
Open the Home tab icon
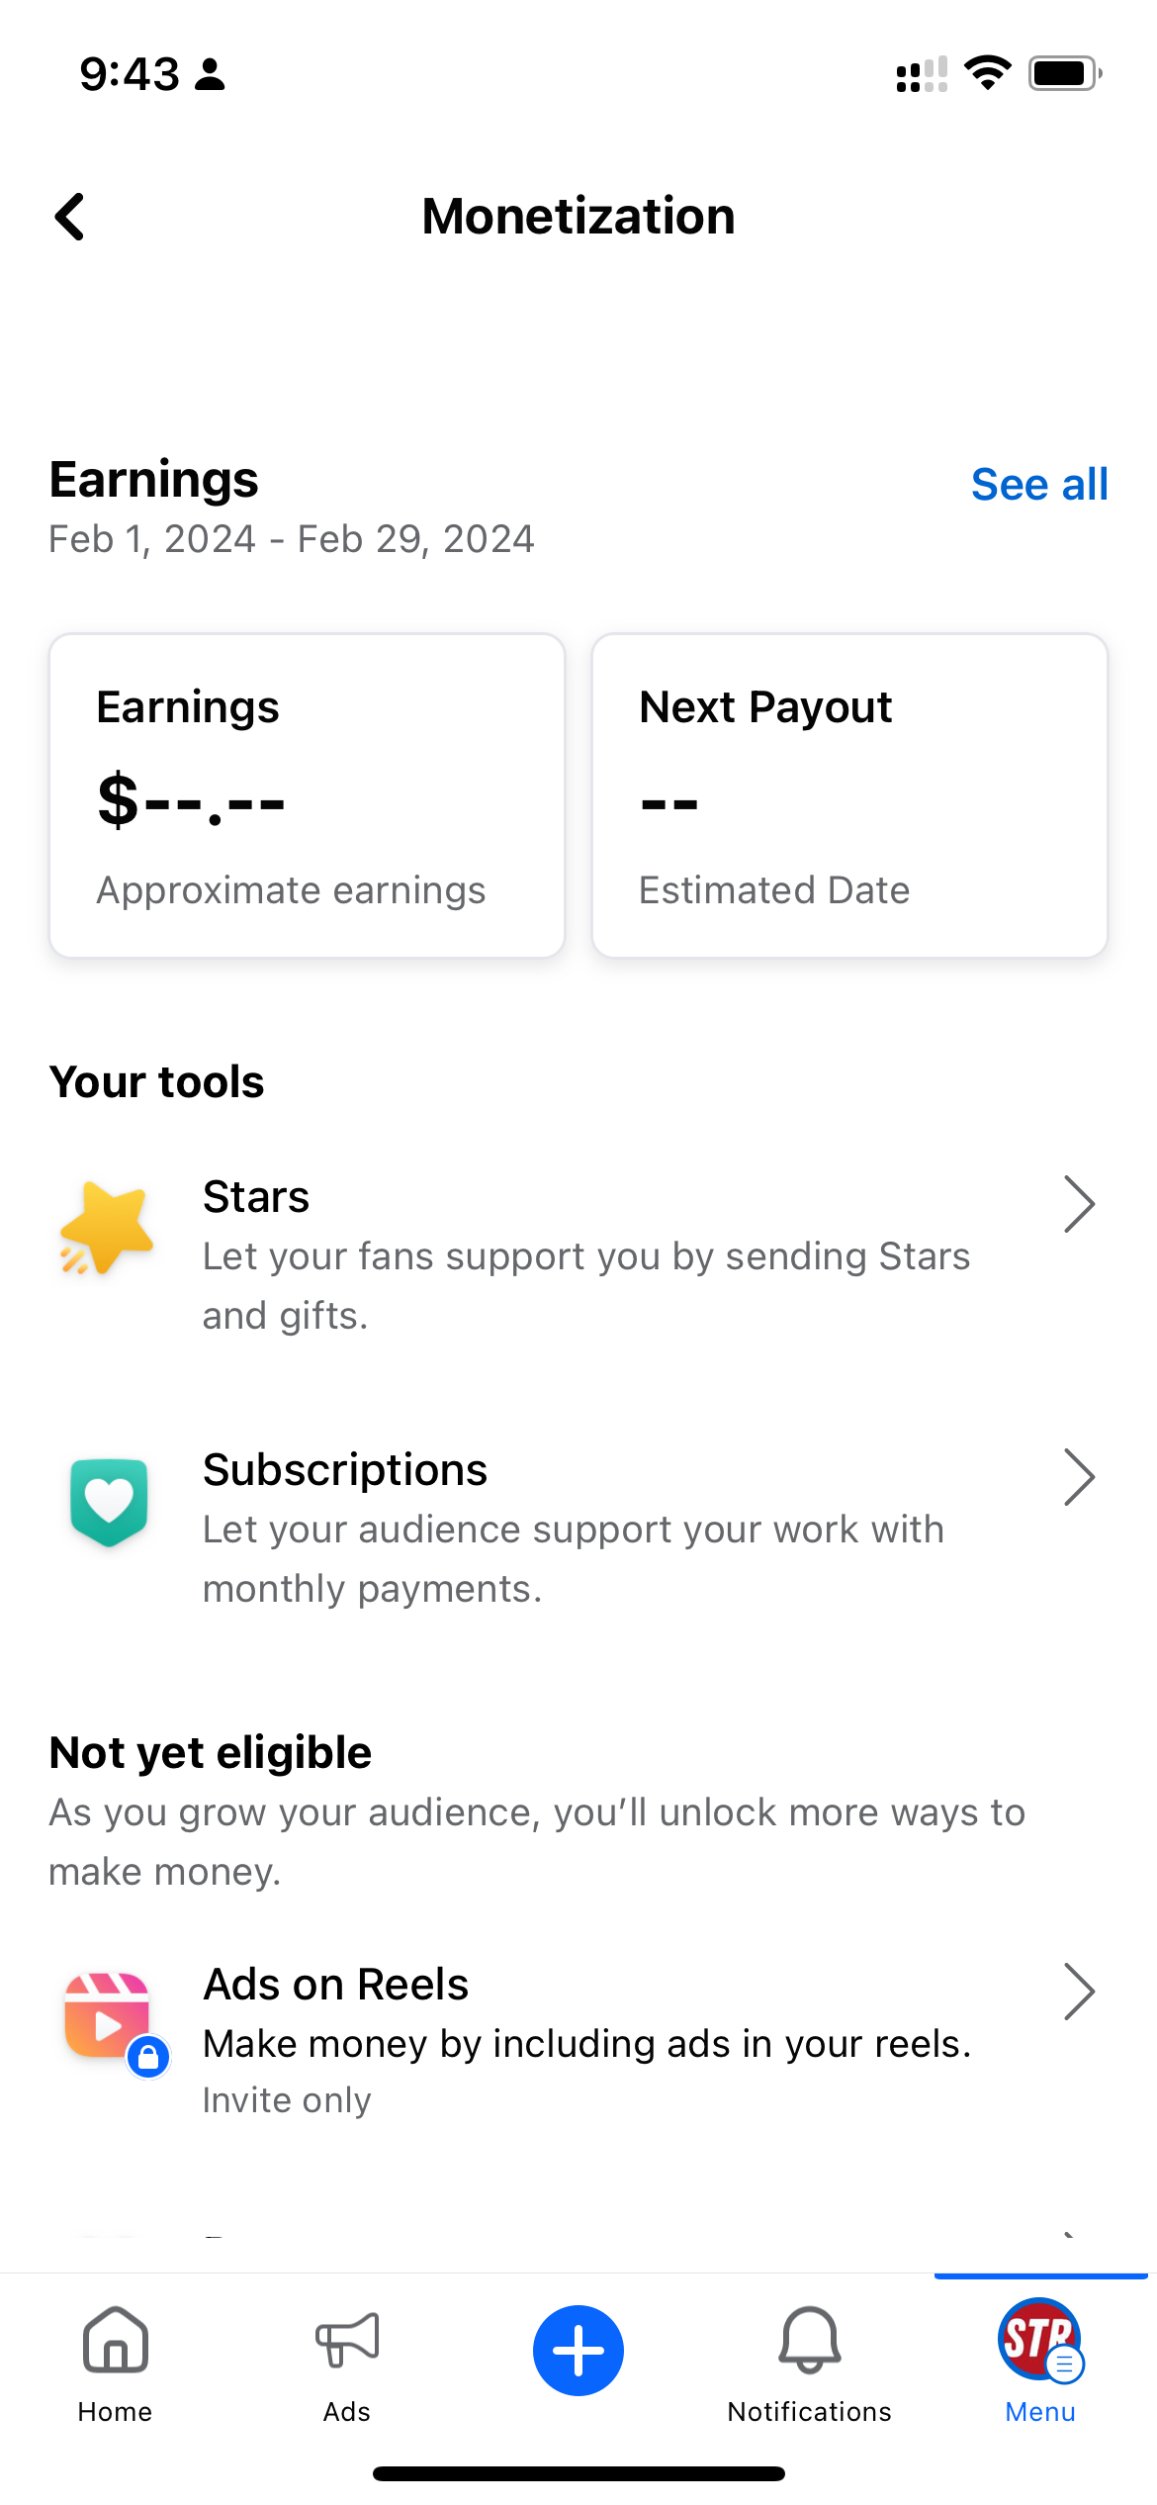click(x=116, y=2341)
